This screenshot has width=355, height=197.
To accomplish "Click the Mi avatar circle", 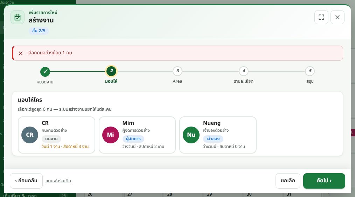I will click(111, 135).
